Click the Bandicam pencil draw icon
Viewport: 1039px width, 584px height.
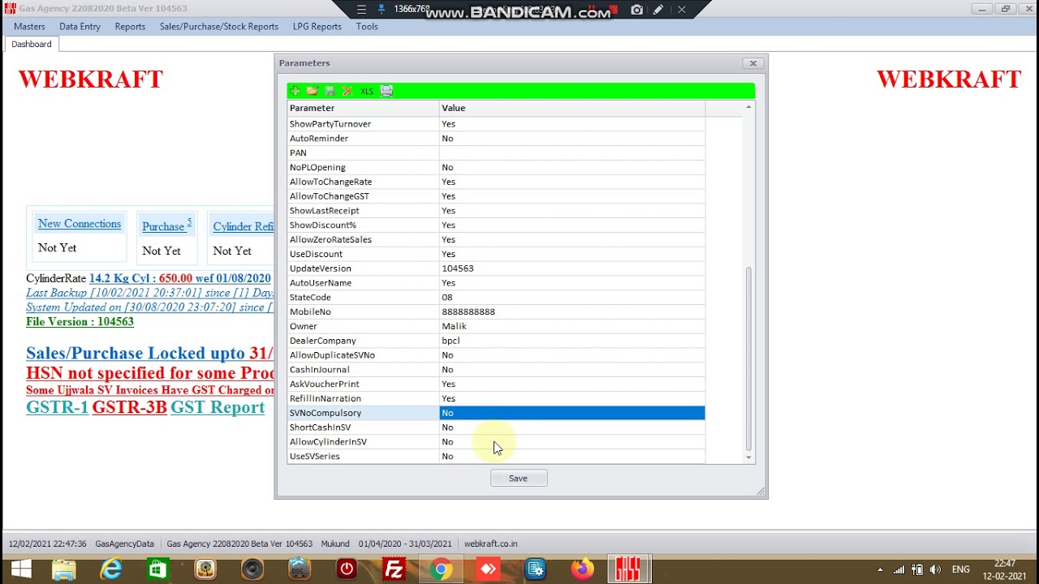[658, 10]
